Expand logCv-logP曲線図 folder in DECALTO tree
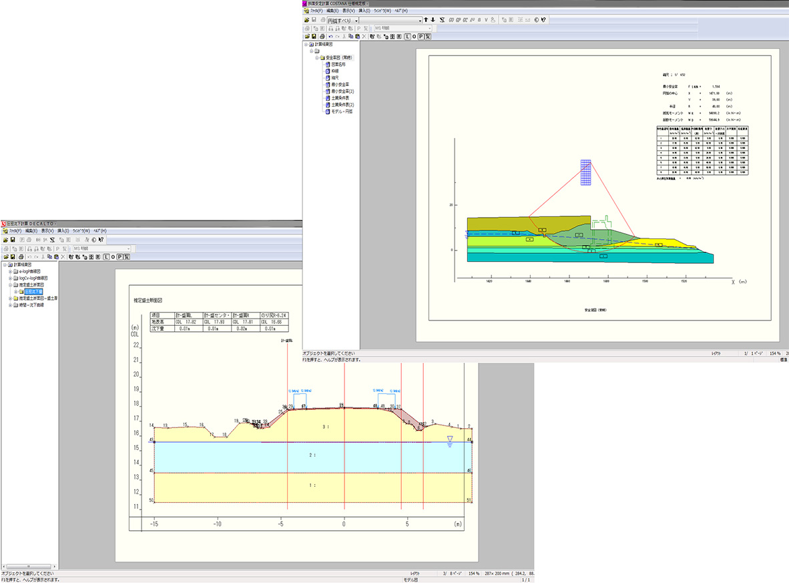This screenshot has height=583, width=789. (10, 278)
